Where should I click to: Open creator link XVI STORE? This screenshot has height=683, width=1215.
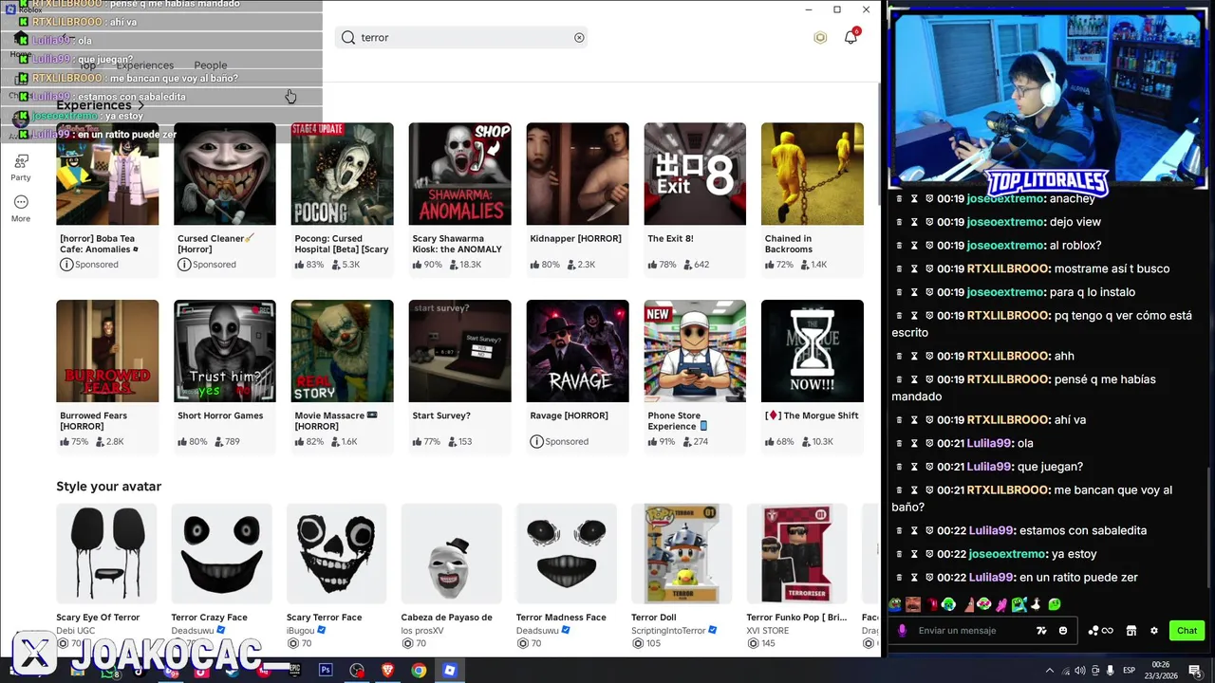pyautogui.click(x=767, y=631)
